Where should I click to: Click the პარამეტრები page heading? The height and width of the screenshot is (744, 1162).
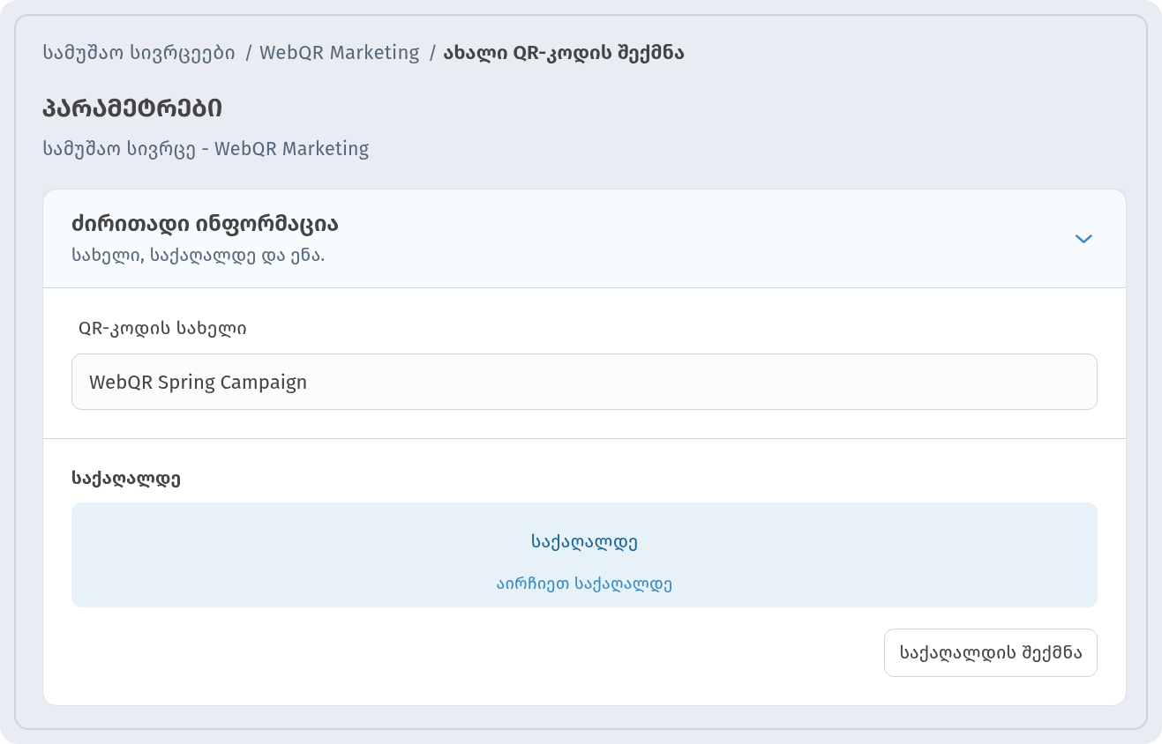132,109
